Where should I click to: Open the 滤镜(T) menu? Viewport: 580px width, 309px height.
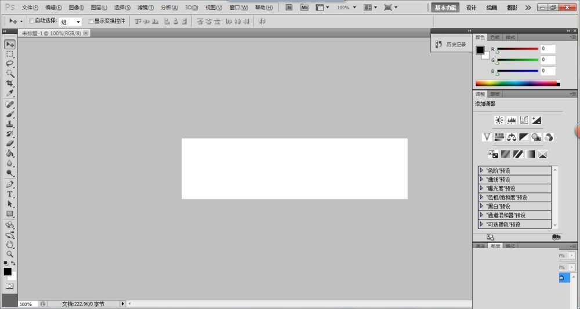tap(146, 8)
